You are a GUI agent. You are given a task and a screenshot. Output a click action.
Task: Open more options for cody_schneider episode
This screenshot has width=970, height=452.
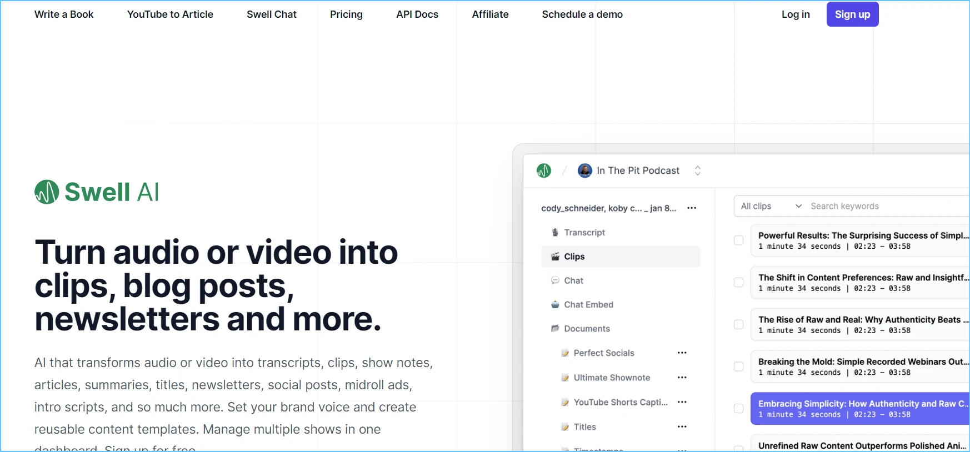[x=692, y=208]
